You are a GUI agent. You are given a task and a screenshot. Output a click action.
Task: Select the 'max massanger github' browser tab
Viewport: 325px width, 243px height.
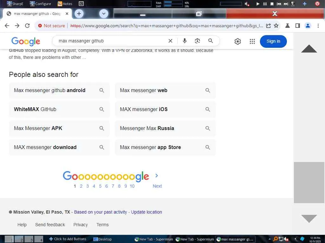coord(37,14)
